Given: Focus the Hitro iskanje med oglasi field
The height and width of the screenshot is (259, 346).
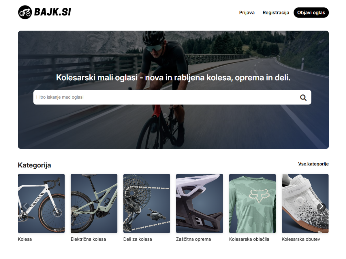Looking at the screenshot, I should 172,97.
